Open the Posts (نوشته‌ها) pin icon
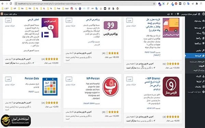Image resolution: width=205 pixels, height=128 pixels. (x=203, y=28)
